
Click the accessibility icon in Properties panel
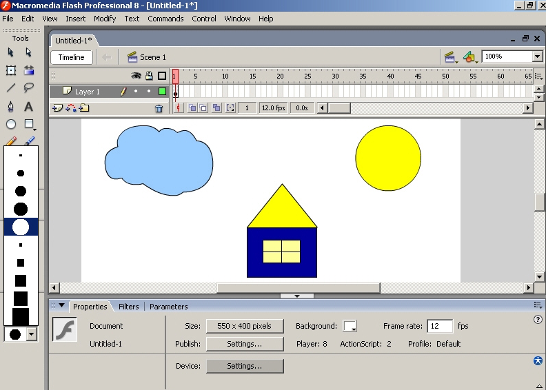click(538, 360)
